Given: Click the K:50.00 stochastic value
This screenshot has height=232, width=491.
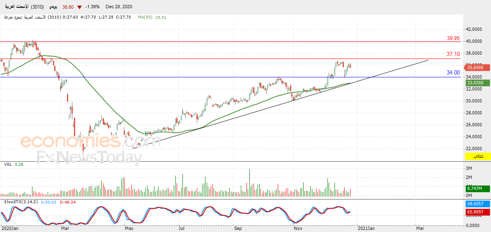Looking at the screenshot, I should point(48,202).
